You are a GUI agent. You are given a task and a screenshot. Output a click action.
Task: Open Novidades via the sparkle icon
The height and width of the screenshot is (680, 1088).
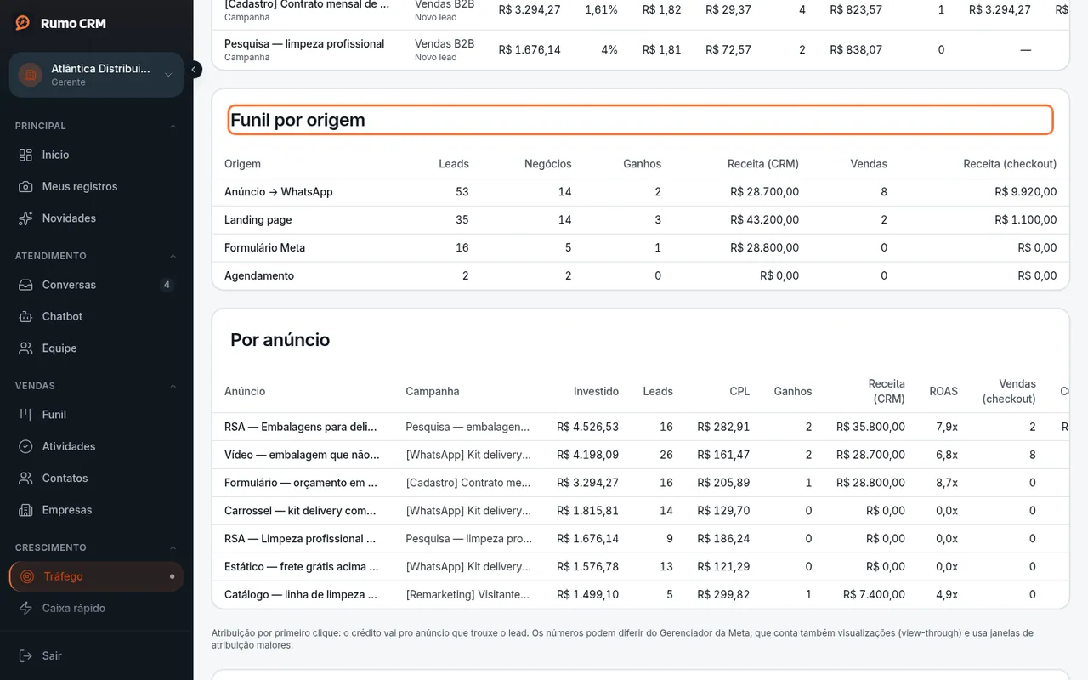(26, 218)
